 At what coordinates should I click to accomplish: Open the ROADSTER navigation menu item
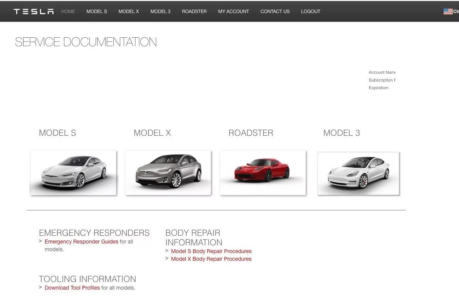(194, 12)
